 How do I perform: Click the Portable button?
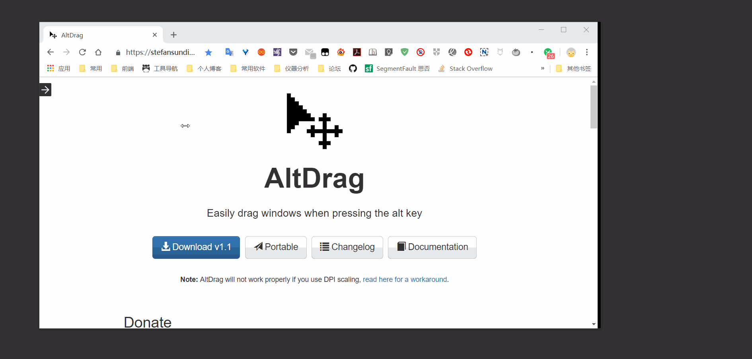(276, 247)
